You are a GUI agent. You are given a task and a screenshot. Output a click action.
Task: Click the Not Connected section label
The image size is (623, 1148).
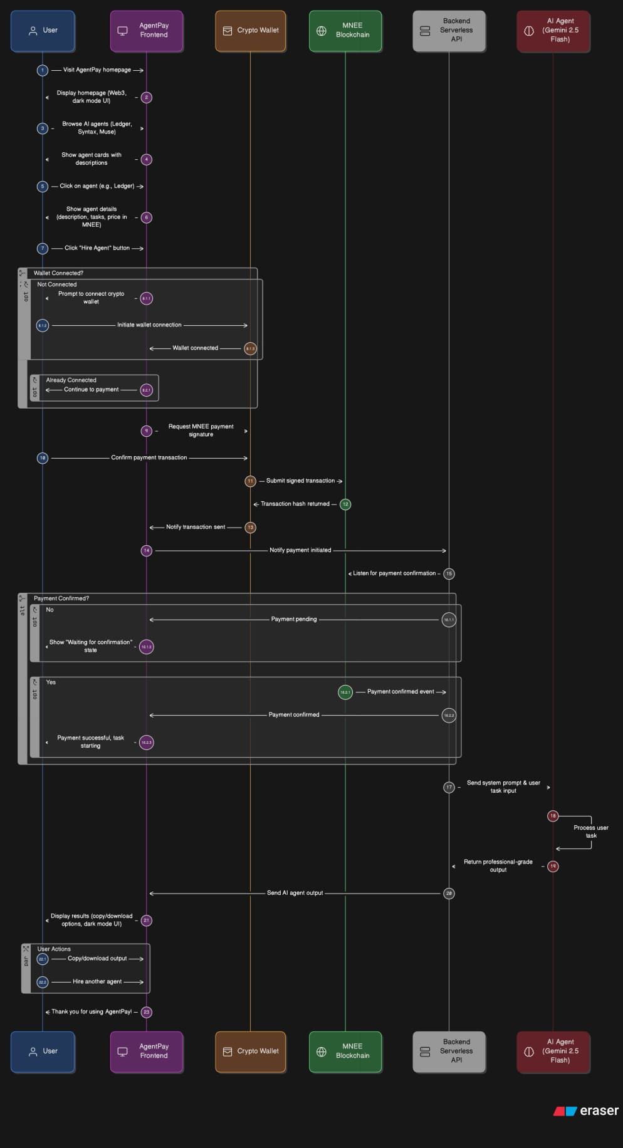[x=57, y=284]
